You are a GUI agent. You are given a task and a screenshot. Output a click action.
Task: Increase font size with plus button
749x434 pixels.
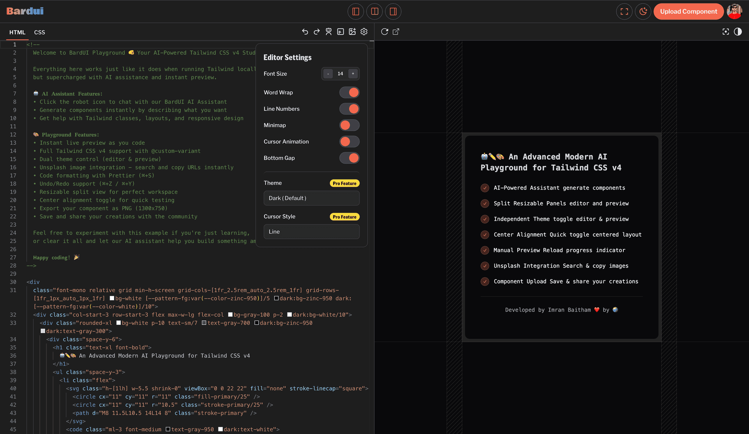[x=353, y=74]
